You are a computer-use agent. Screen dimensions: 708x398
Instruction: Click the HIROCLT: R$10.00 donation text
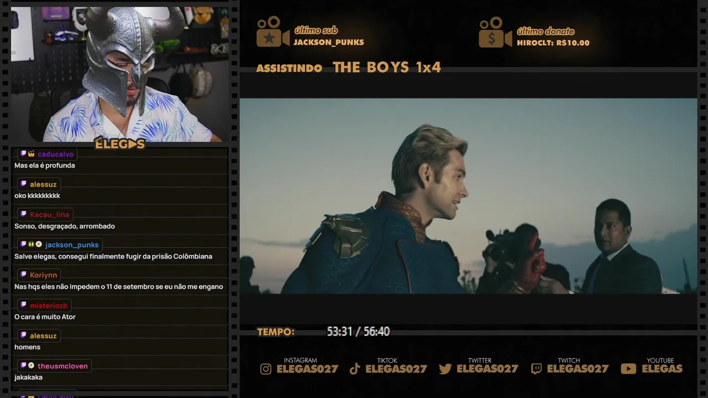click(553, 43)
